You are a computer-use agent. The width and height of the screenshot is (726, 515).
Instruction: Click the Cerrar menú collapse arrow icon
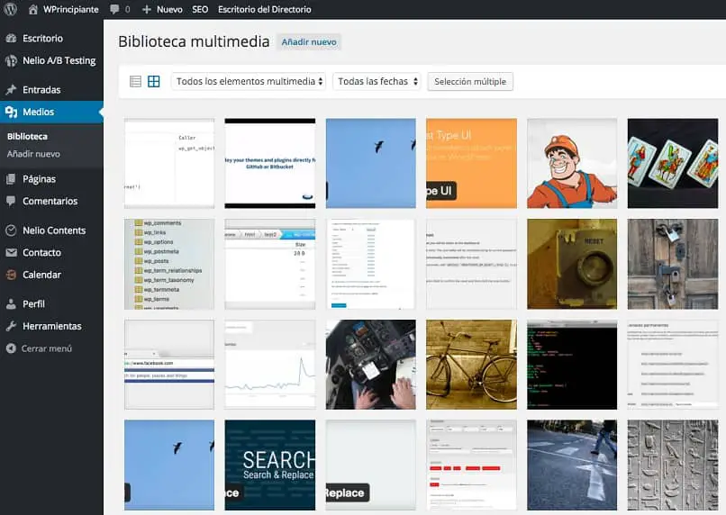click(11, 348)
